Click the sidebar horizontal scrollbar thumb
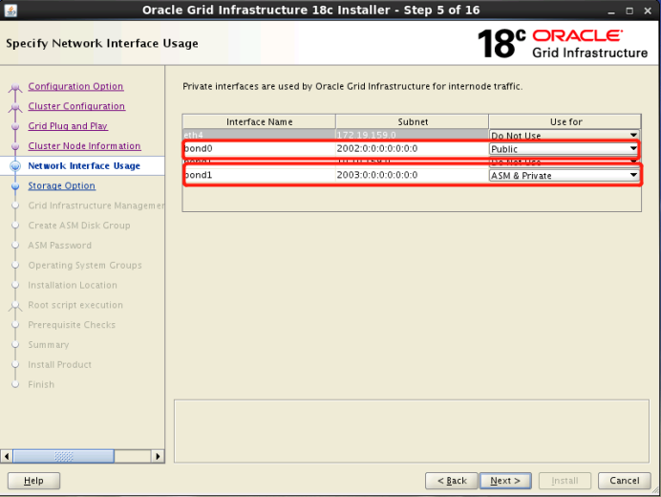The height and width of the screenshot is (497, 661). pyautogui.click(x=64, y=456)
